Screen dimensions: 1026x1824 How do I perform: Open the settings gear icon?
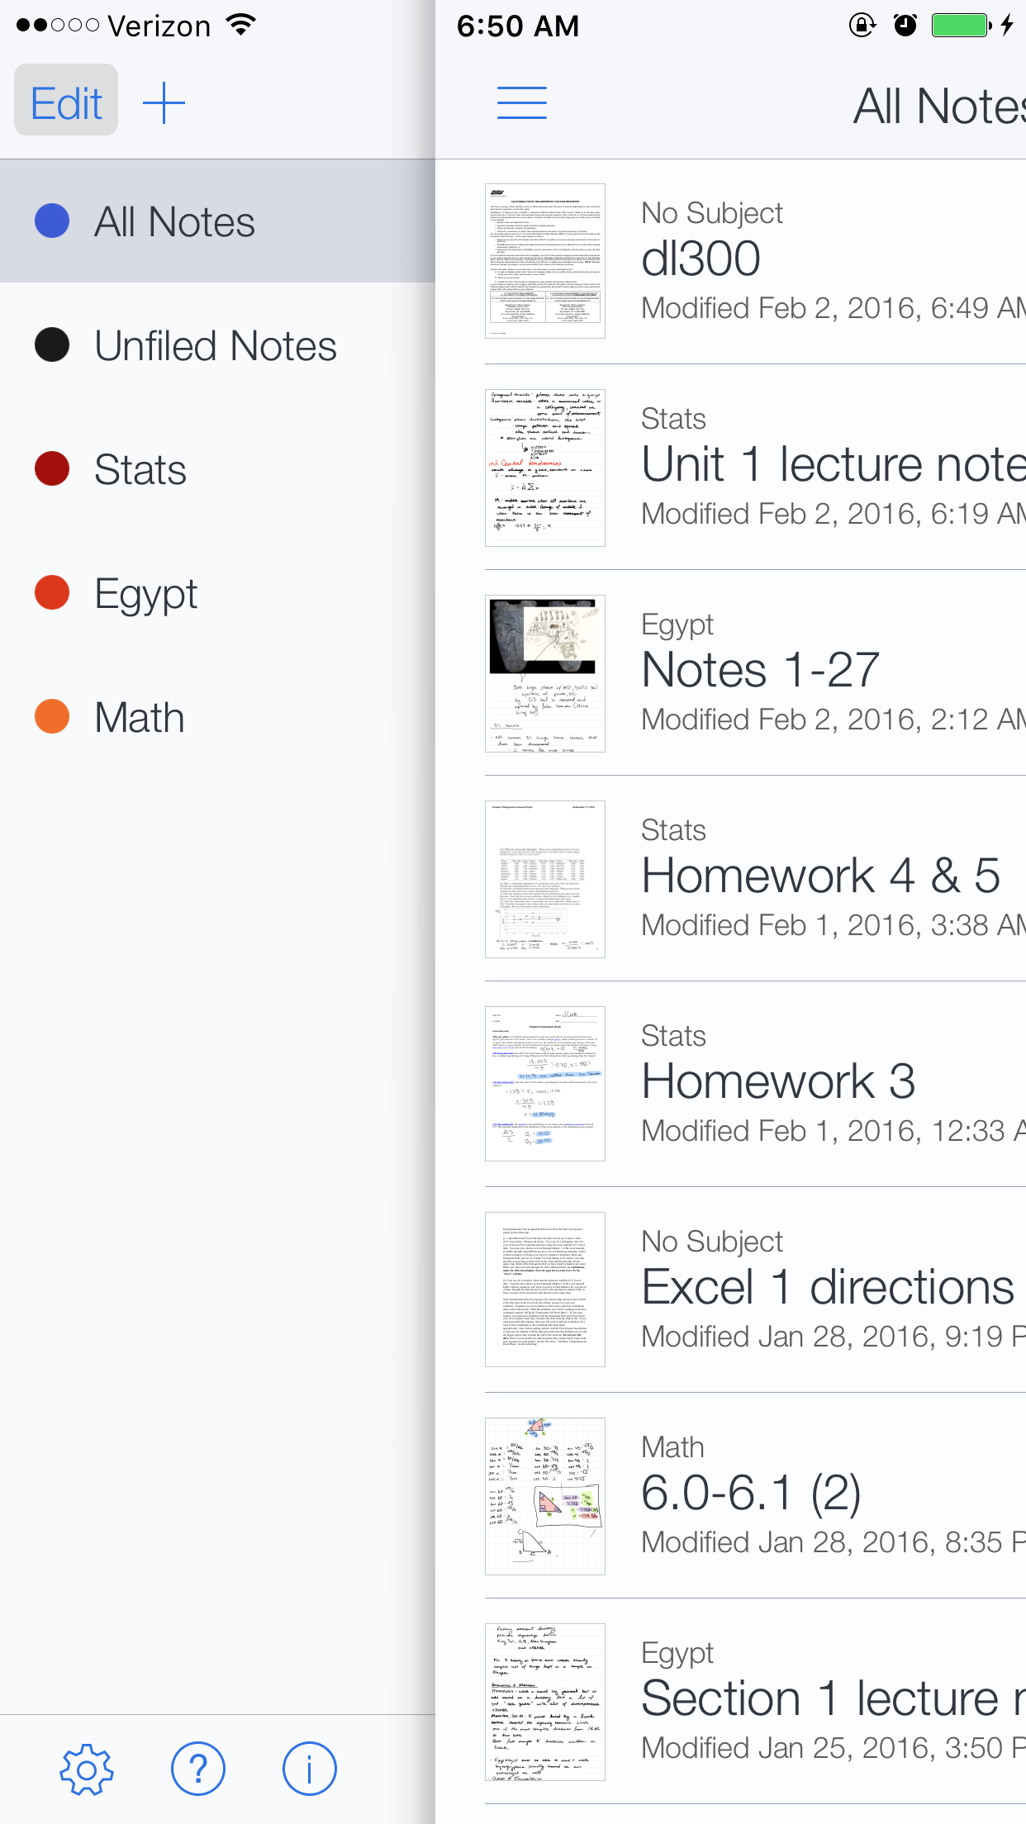87,1769
